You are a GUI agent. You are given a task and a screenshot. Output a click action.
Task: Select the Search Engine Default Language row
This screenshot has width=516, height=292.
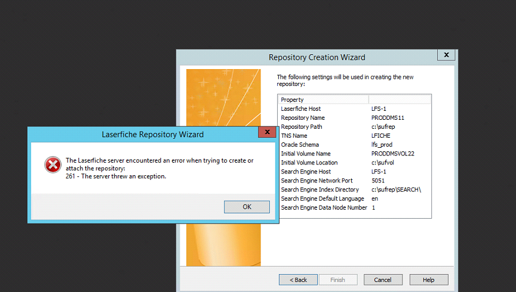[354, 198]
